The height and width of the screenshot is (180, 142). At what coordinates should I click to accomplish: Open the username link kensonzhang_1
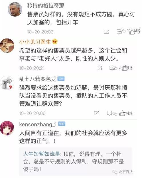(x=38, y=124)
